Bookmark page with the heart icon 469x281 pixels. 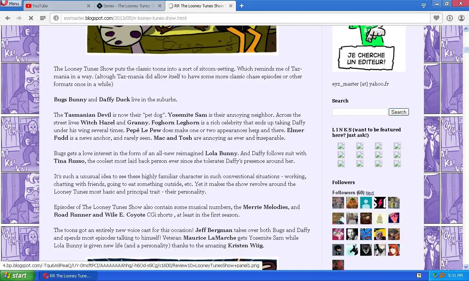pos(436,18)
